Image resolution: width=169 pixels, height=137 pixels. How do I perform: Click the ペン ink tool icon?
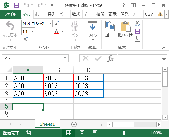(75, 26)
